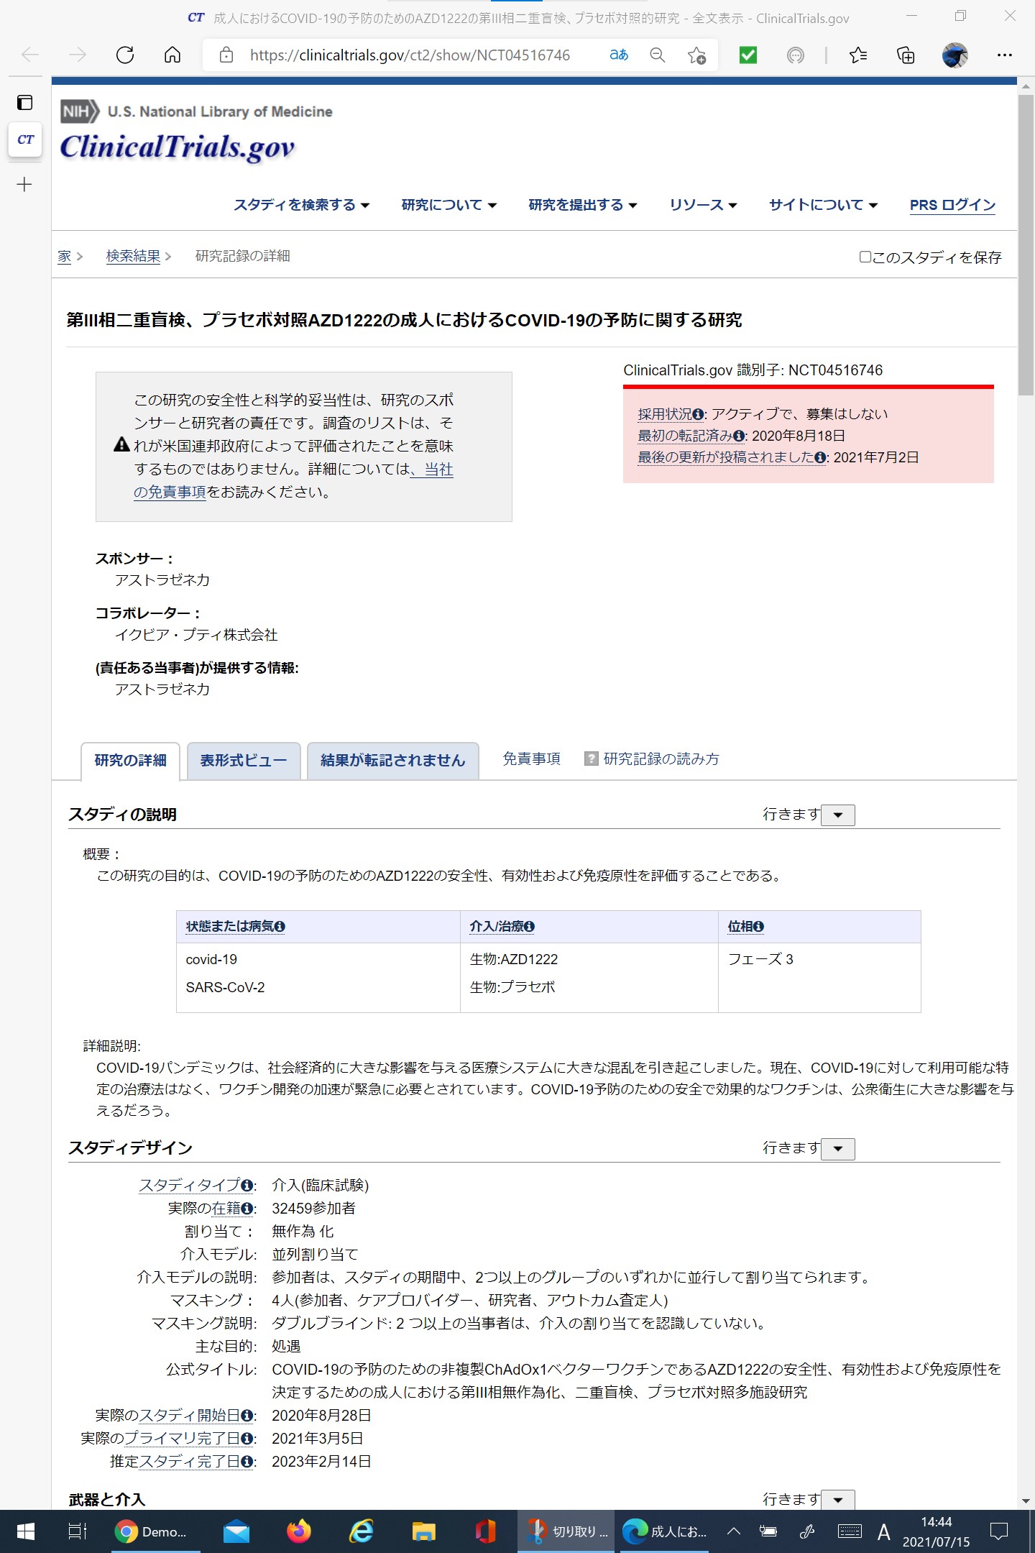Launch Firefox from the taskbar
Viewport: 1035px width, 1553px height.
pyautogui.click(x=299, y=1531)
